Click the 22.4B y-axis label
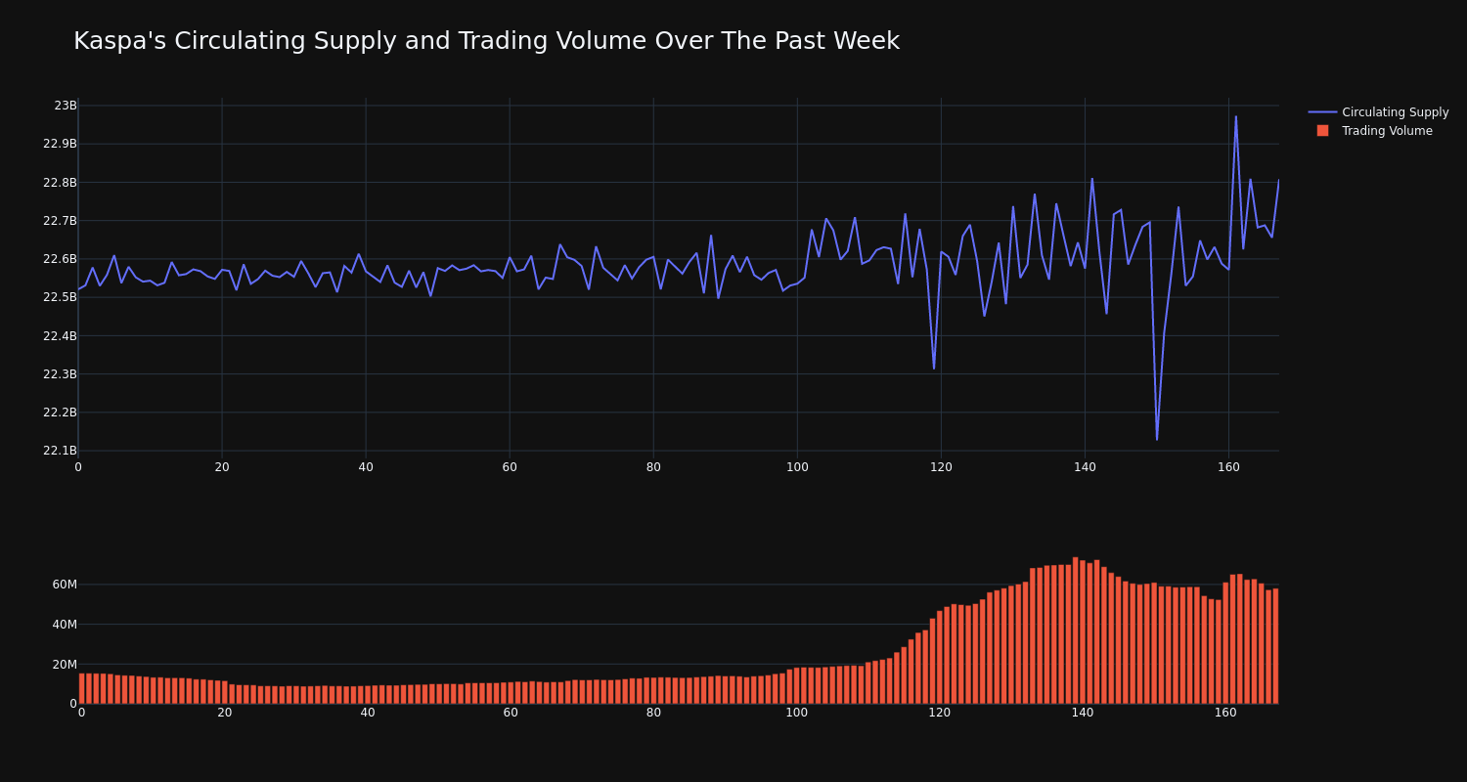 click(60, 336)
